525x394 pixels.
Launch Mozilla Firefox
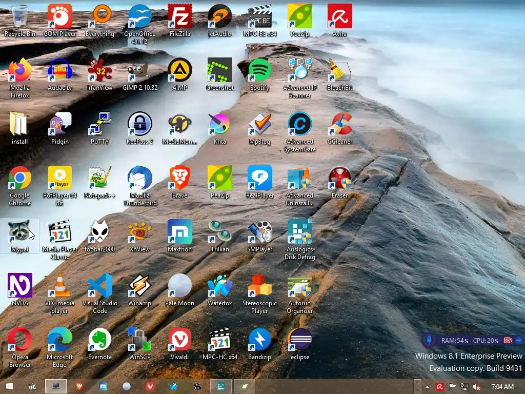[x=20, y=78]
